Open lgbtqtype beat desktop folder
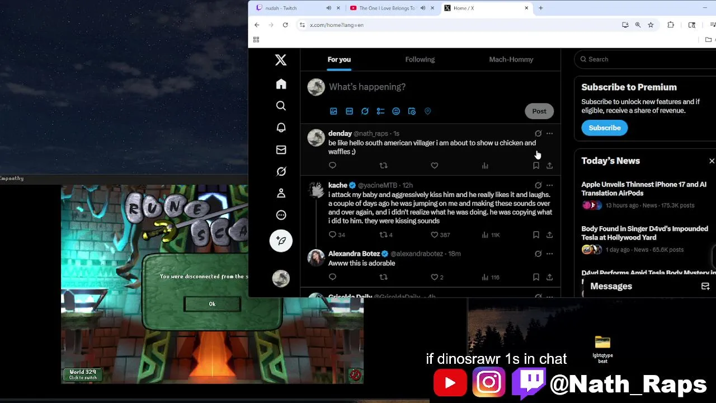Viewport: 716px width, 403px height. pyautogui.click(x=602, y=349)
